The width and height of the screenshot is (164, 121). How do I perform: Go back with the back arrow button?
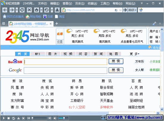pos(5,10)
